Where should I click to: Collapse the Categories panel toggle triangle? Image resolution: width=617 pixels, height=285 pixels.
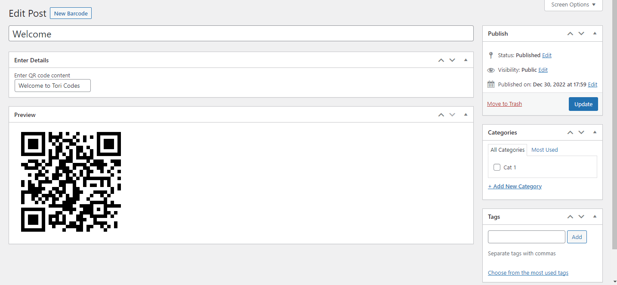click(x=595, y=132)
